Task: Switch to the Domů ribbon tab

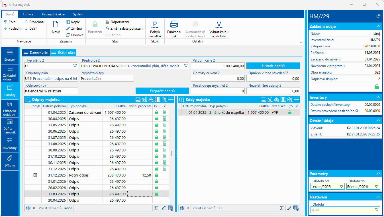Action: (x=10, y=14)
